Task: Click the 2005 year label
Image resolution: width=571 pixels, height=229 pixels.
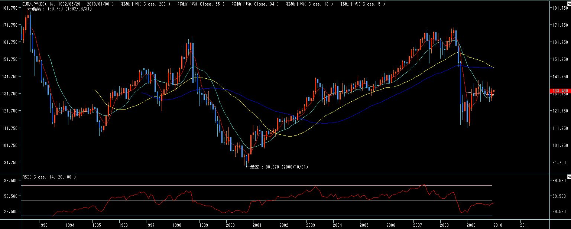Action: point(364,225)
